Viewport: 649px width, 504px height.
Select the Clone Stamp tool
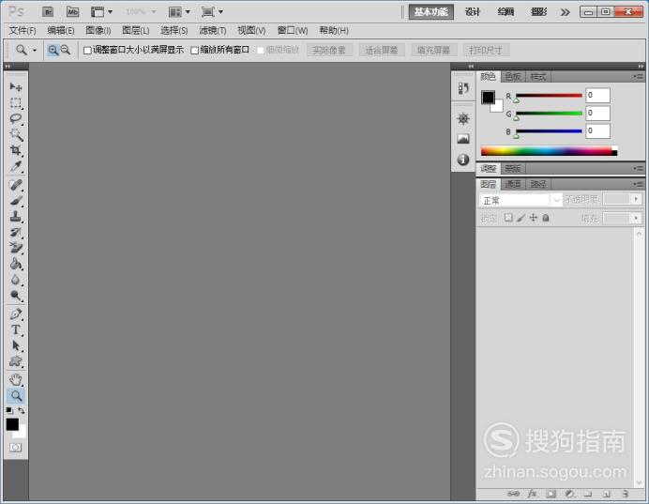coord(16,217)
